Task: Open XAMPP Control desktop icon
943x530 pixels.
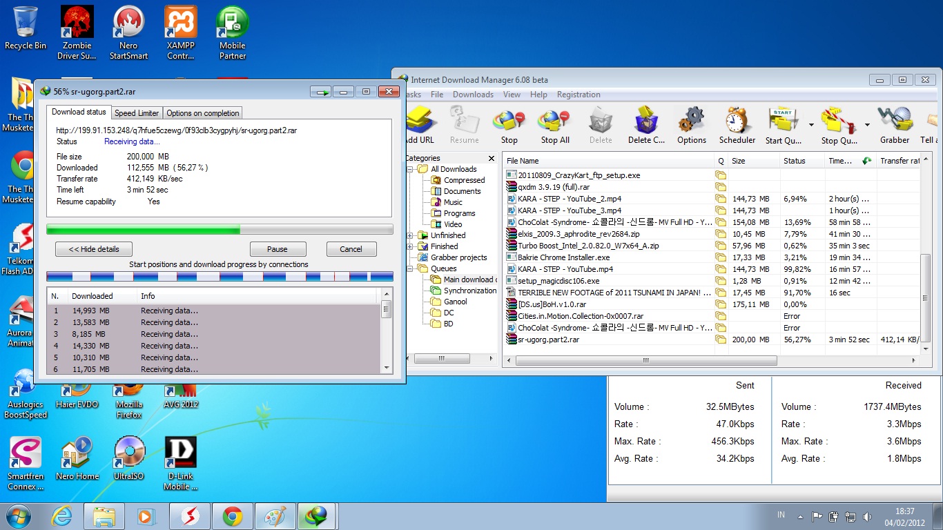Action: coord(181,33)
